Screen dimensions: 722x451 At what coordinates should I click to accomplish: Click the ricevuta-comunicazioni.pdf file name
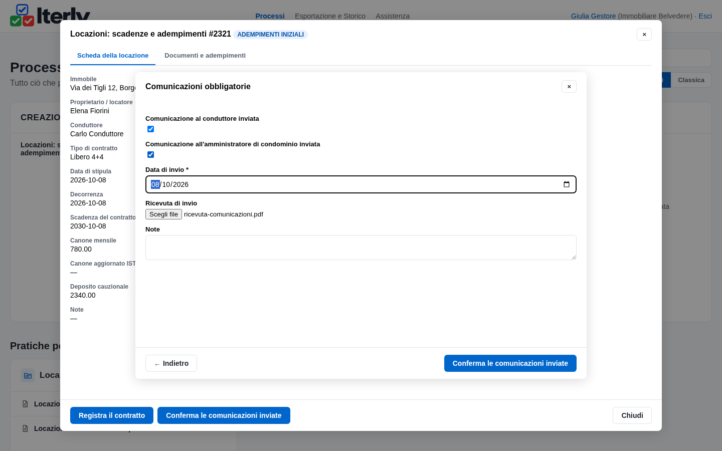point(224,214)
